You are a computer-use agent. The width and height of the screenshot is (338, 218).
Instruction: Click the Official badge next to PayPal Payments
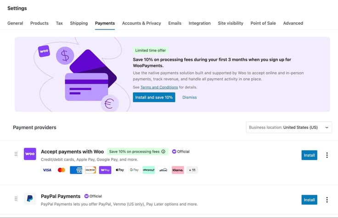coord(93,196)
